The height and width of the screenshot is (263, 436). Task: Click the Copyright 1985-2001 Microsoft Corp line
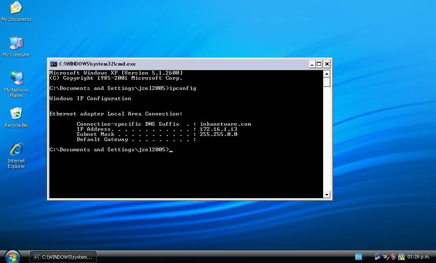(x=116, y=78)
